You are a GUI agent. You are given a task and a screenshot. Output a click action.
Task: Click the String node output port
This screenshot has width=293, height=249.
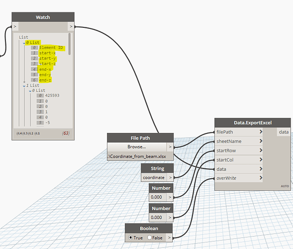pos(170,177)
